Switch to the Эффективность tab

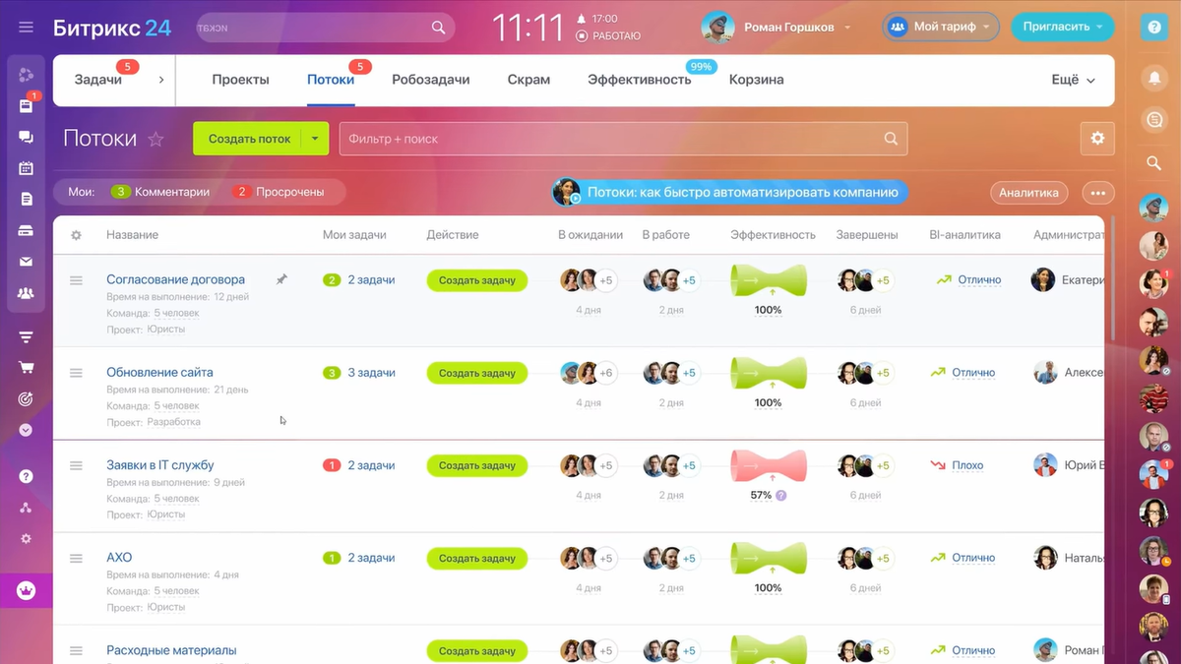640,80
